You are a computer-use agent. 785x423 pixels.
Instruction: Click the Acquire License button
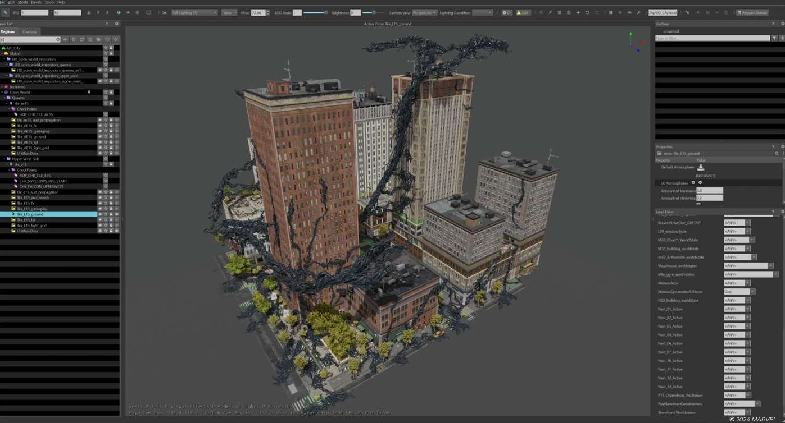tap(752, 12)
